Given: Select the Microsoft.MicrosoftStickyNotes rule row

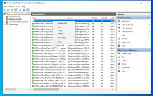Looking at the screenshot, I should [73, 67].
